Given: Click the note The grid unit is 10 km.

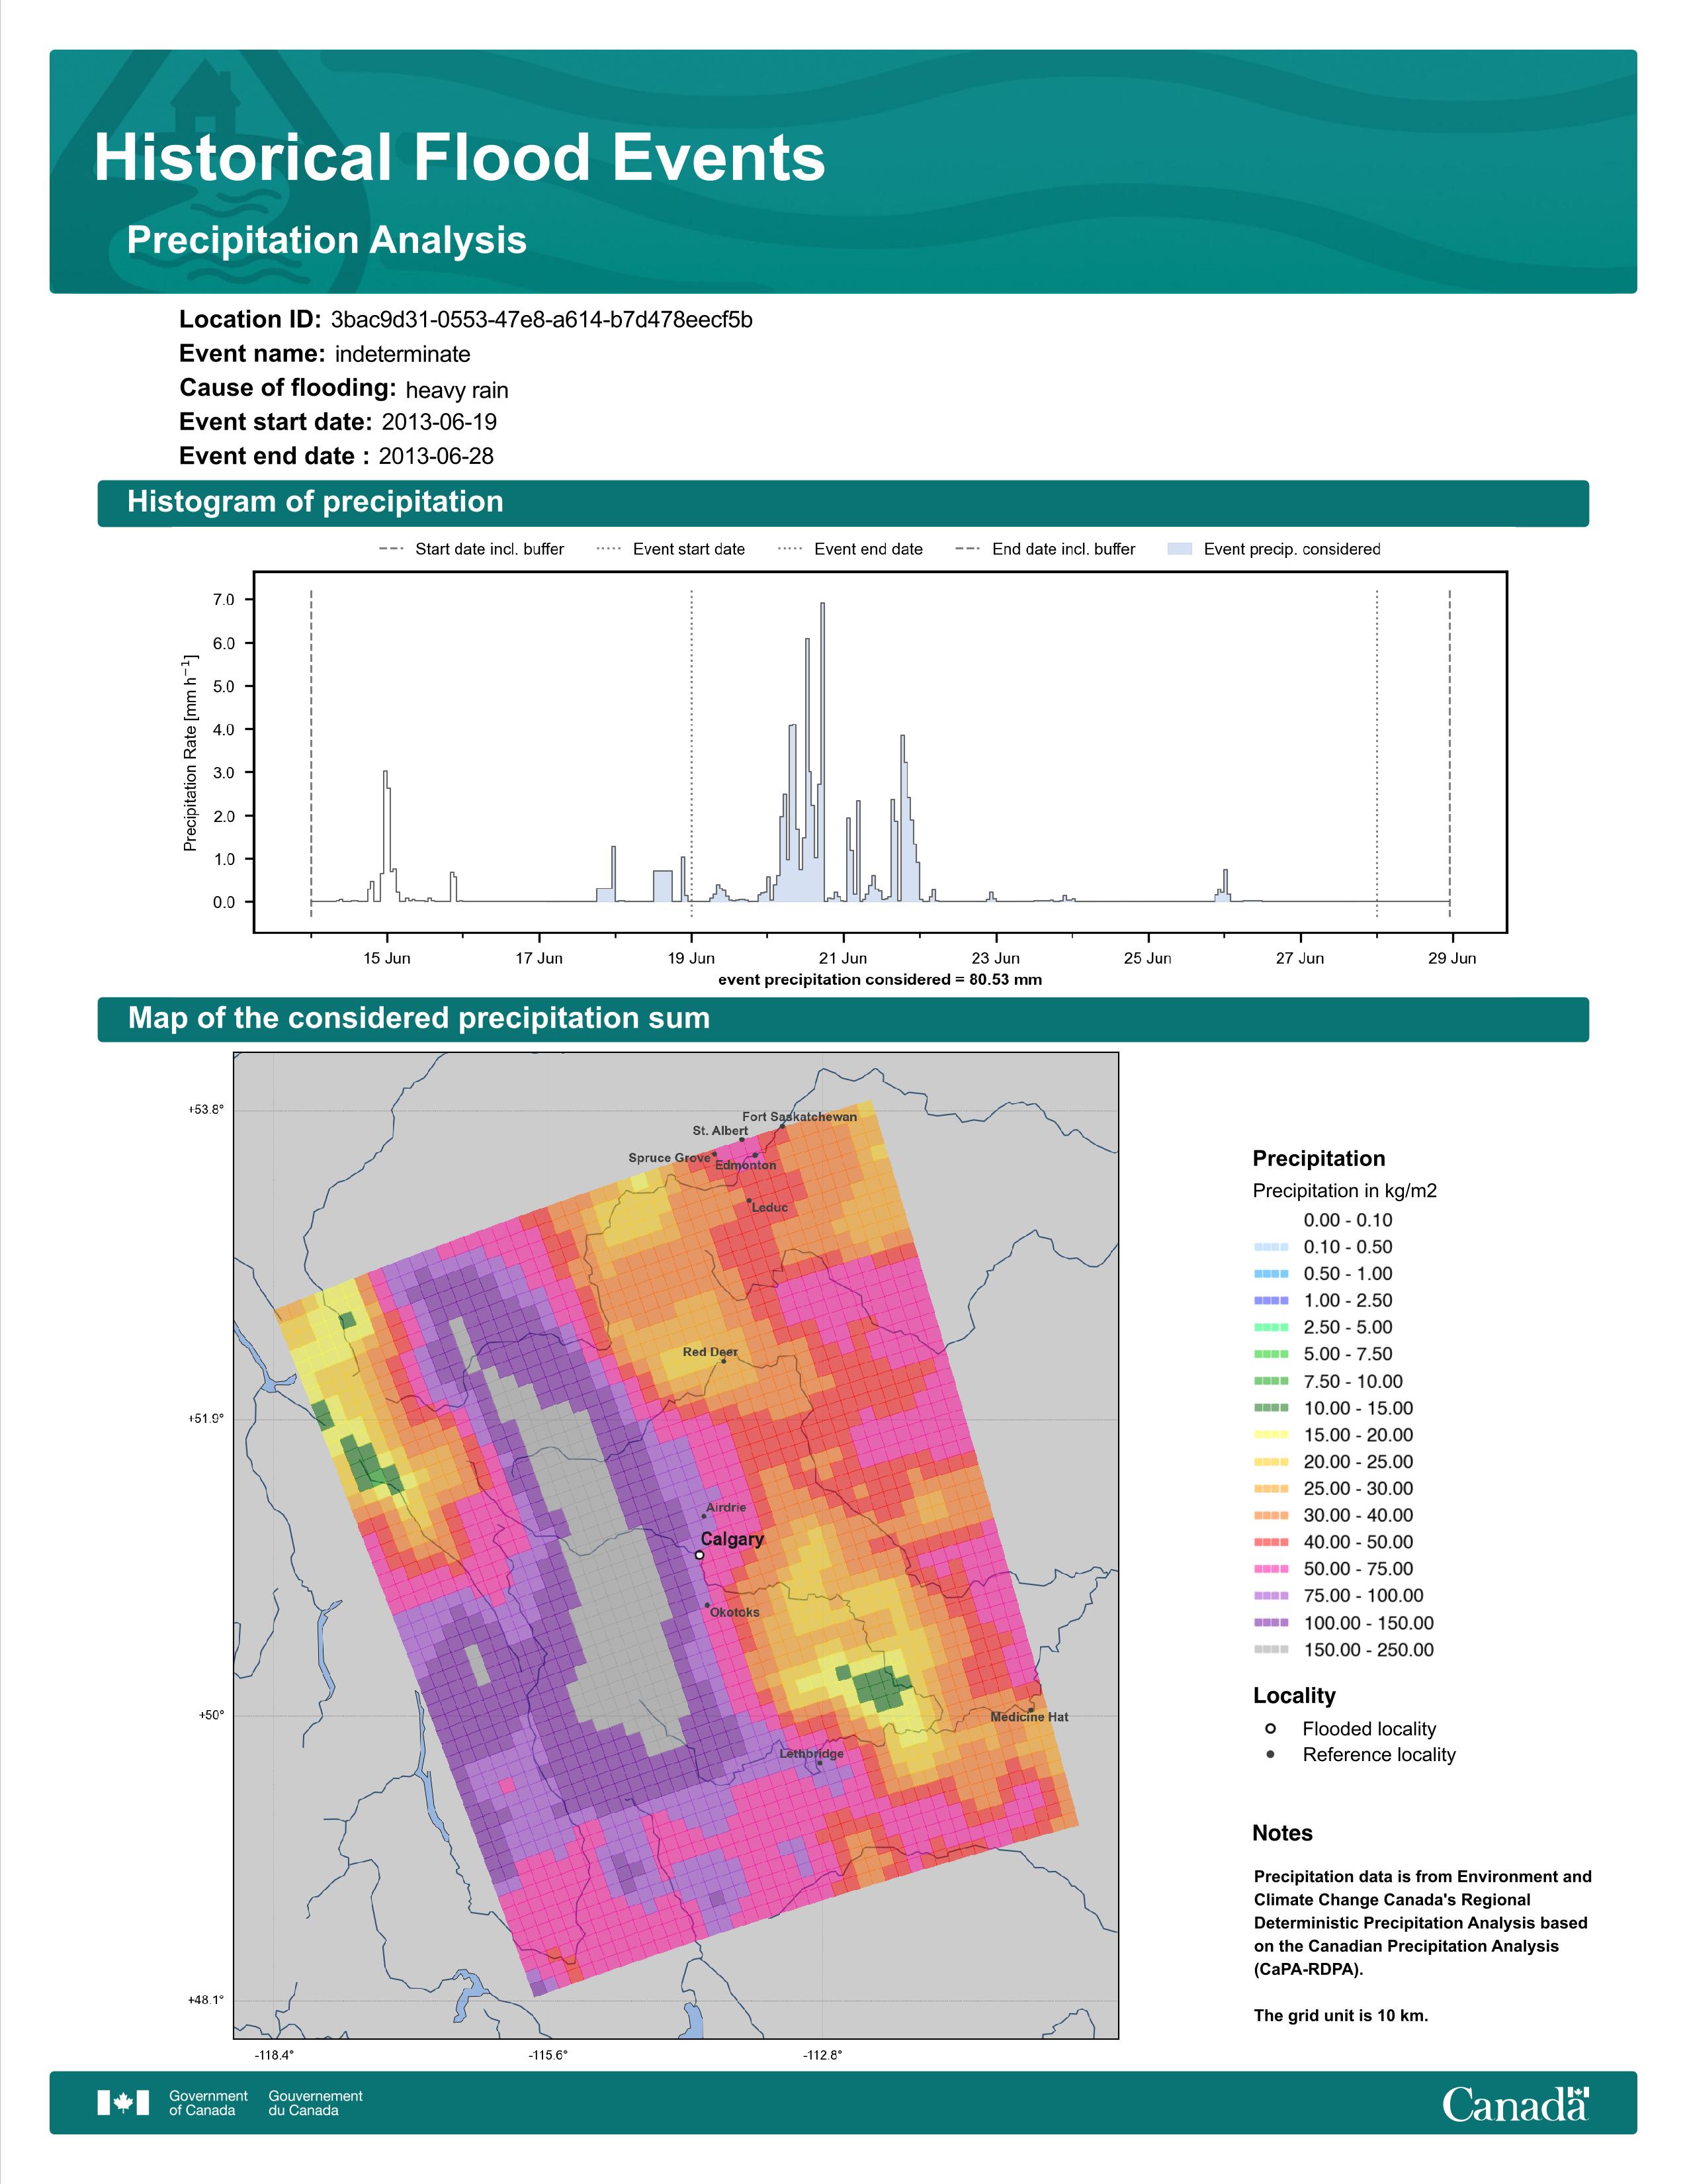Looking at the screenshot, I should click(x=1341, y=2015).
